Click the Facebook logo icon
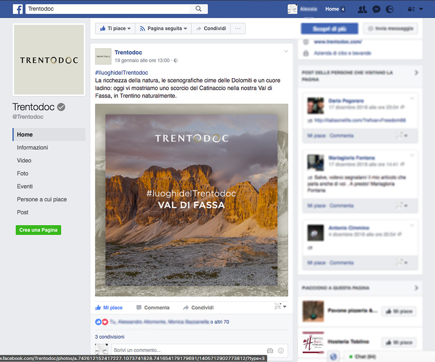Image resolution: width=435 pixels, height=362 pixels. 17,9
